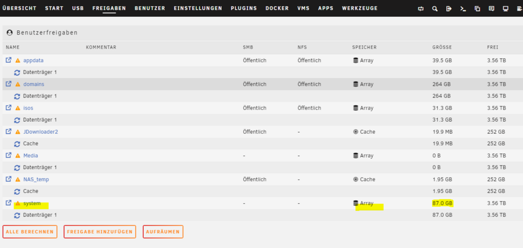Image resolution: width=523 pixels, height=248 pixels.
Task: Go to the START menu item
Action: tap(54, 8)
